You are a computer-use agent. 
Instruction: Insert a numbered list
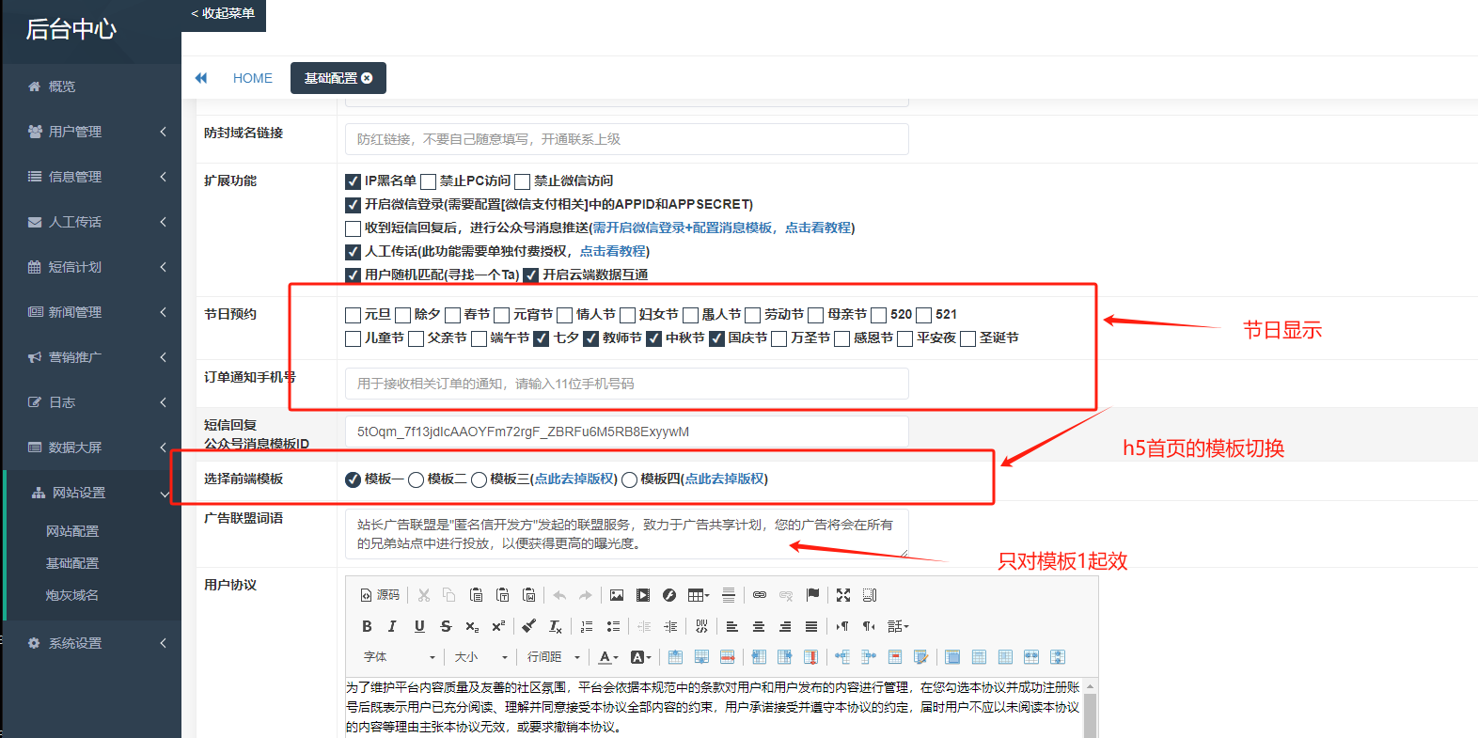[x=587, y=626]
